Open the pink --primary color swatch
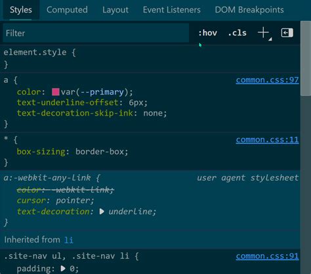The image size is (311, 274). pos(56,92)
